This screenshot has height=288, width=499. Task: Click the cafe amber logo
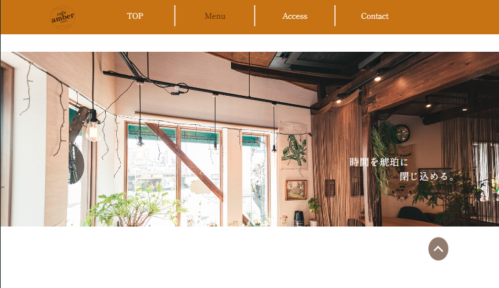click(x=63, y=17)
